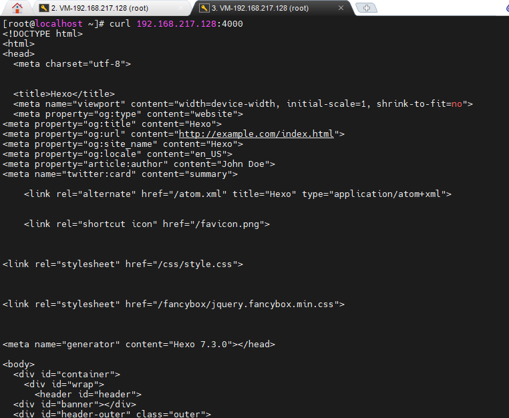Click key icon on tab 3
The height and width of the screenshot is (418, 509).
204,8
